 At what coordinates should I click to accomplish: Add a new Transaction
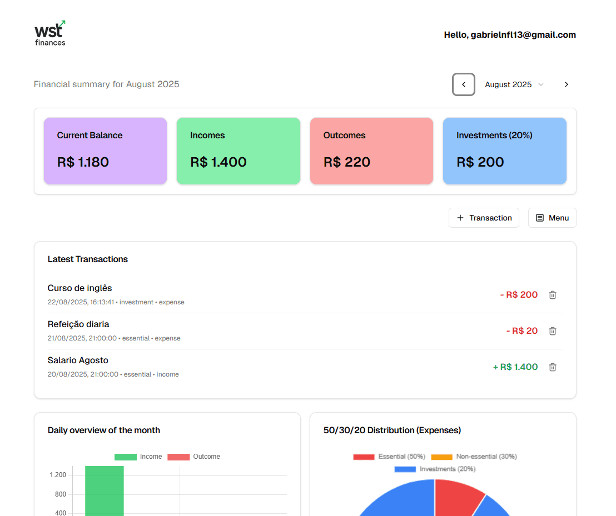[x=484, y=218]
